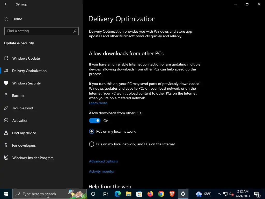This screenshot has width=265, height=199.
Task: Go back with the Settings back arrow
Action: click(6, 4)
